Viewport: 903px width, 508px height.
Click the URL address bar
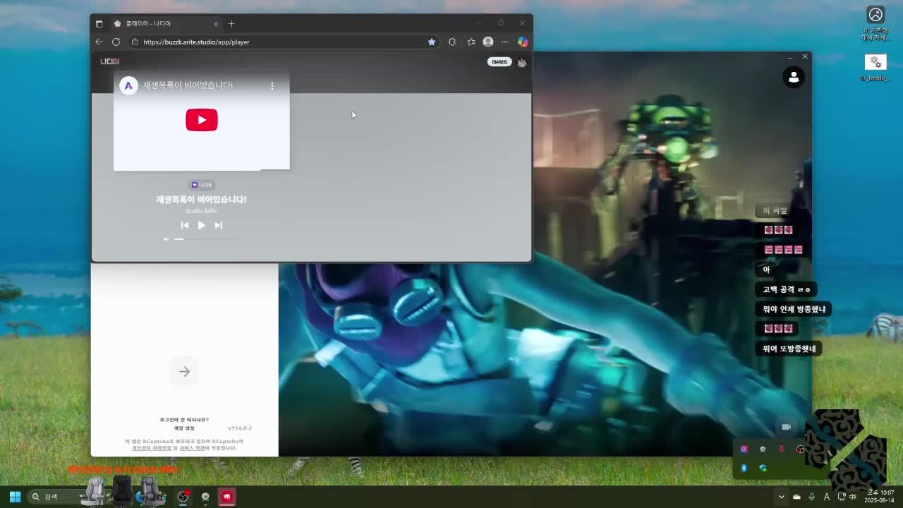coord(284,42)
